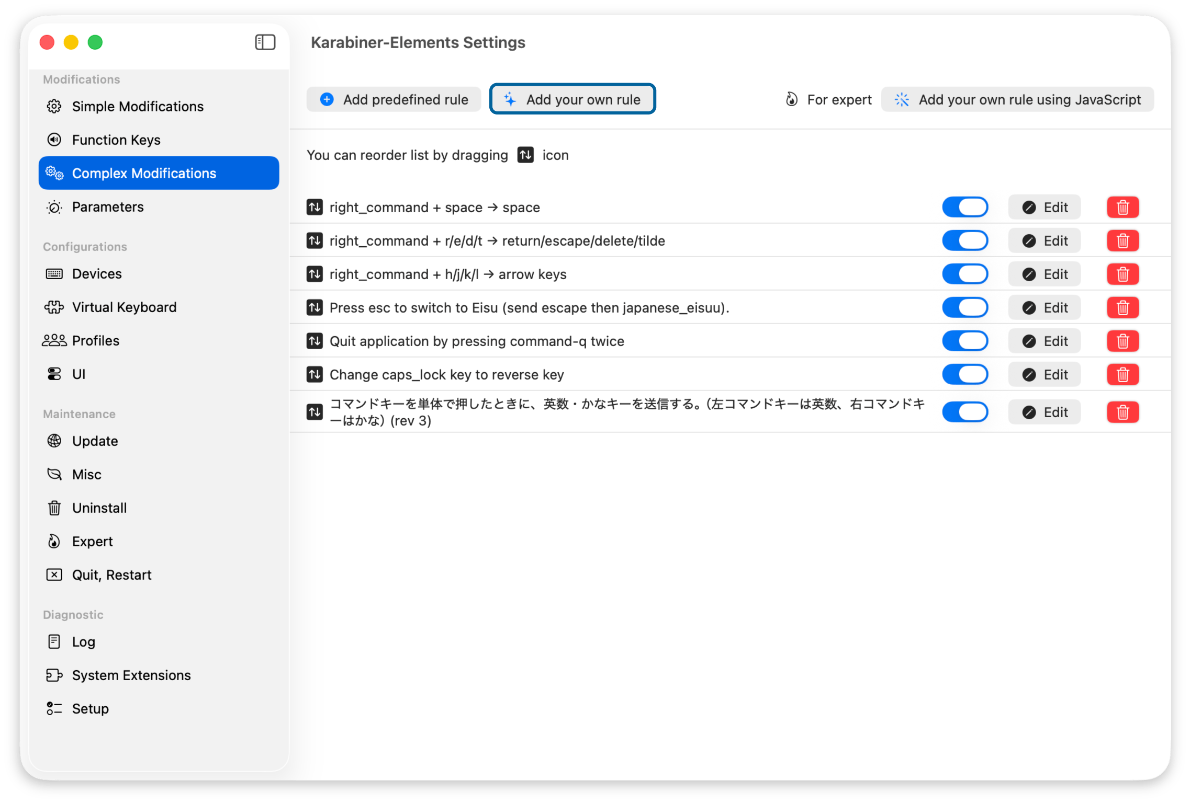Delete the Quit application command-q rule

(x=1122, y=341)
